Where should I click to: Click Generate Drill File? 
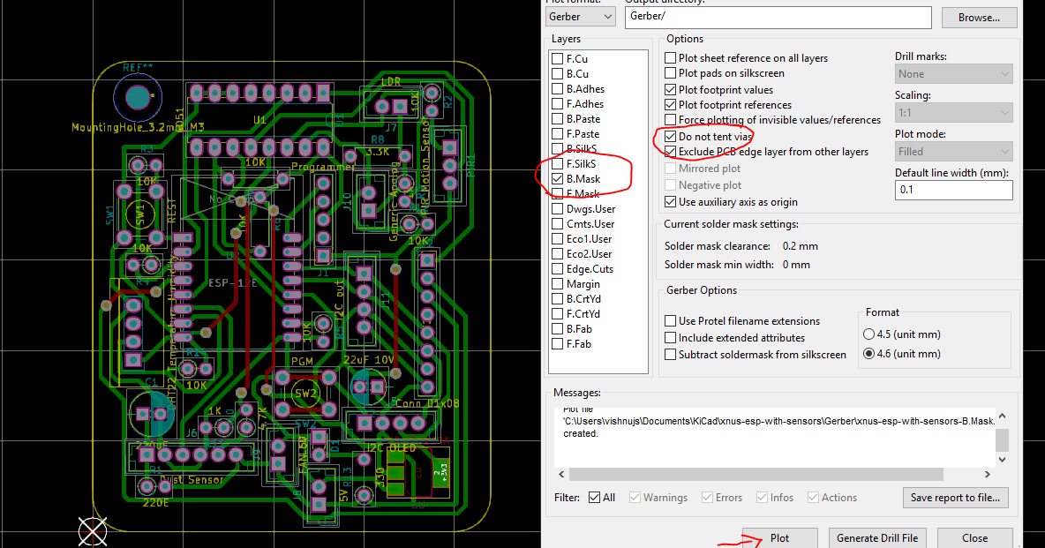[x=877, y=537]
